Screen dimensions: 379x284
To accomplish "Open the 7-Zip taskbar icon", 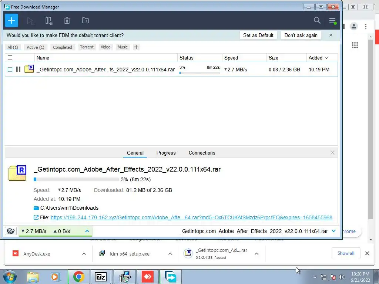I will [x=101, y=277].
